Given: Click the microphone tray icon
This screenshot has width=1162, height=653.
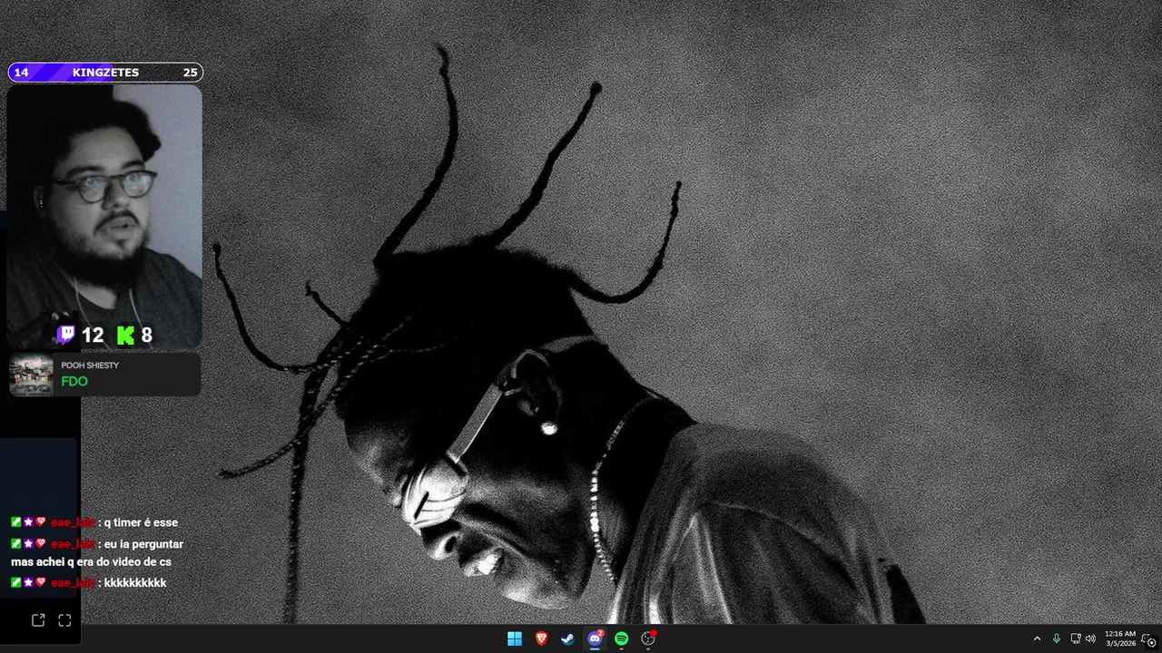Looking at the screenshot, I should click(1056, 638).
